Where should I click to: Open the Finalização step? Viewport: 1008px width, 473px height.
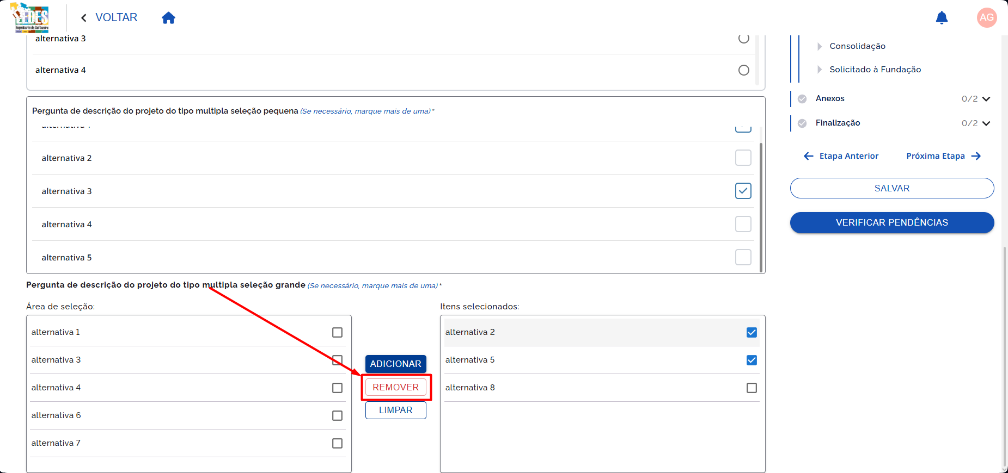point(838,123)
